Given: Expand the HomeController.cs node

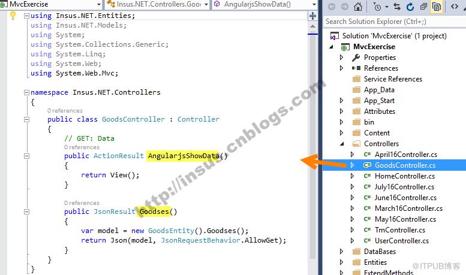Looking at the screenshot, I should coord(352,176).
